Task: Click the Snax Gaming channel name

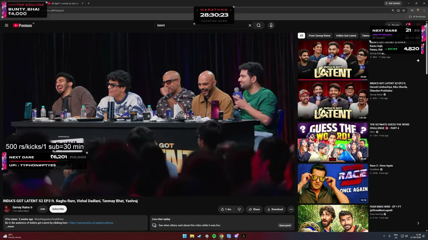Action: 376,214
